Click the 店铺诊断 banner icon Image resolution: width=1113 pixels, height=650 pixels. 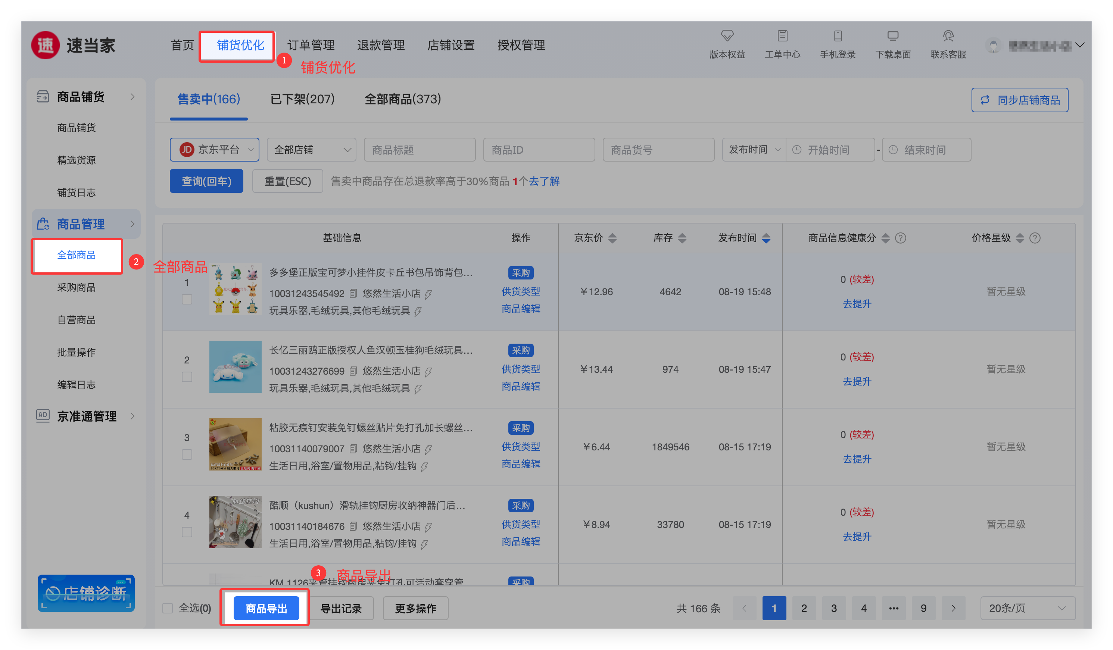pos(86,593)
